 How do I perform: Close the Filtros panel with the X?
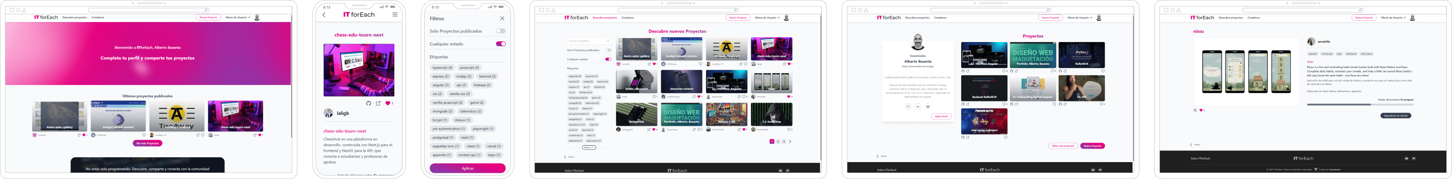click(502, 19)
